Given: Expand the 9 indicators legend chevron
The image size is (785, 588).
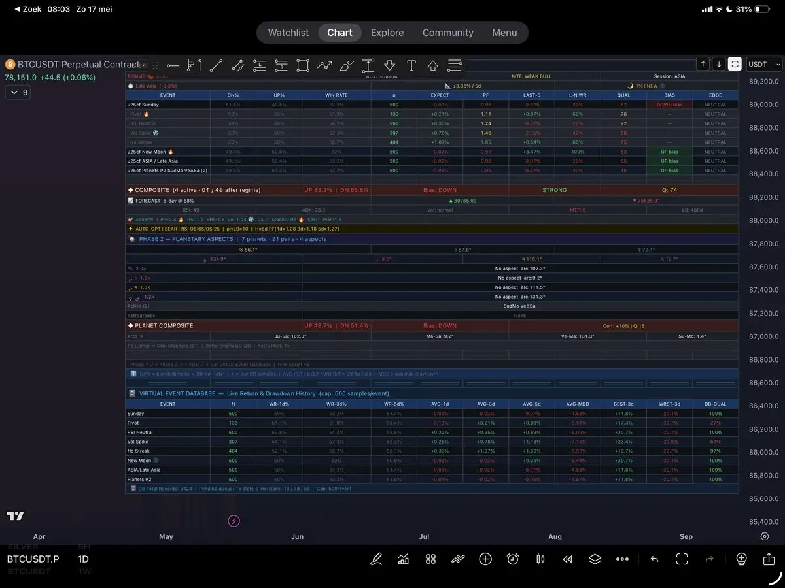Looking at the screenshot, I should click(x=17, y=93).
